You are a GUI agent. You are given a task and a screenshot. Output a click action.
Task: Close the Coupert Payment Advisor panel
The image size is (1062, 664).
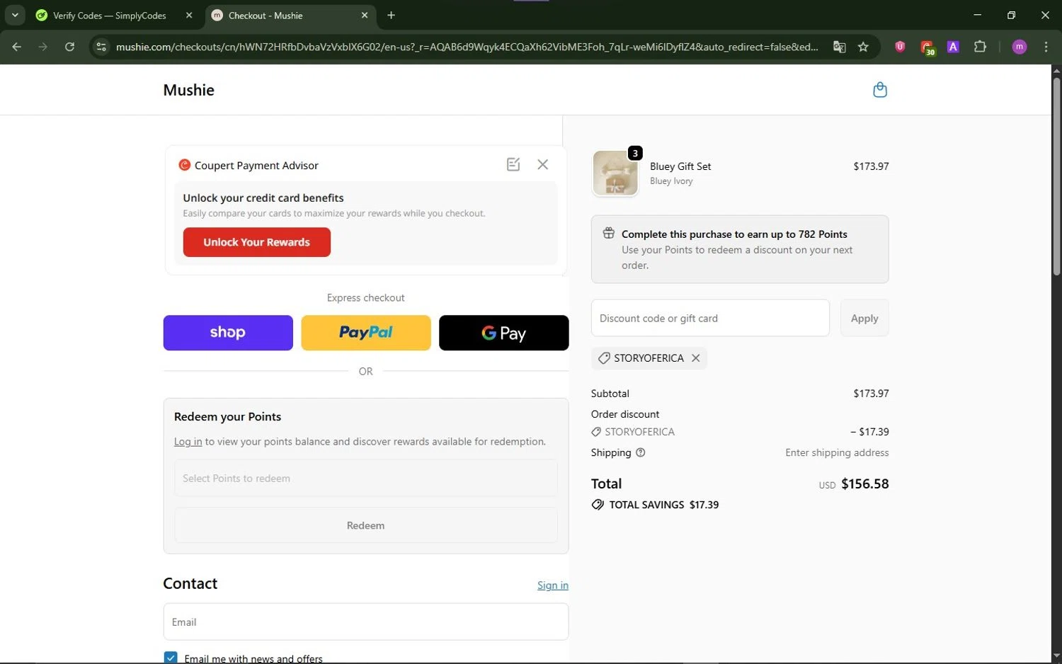542,164
